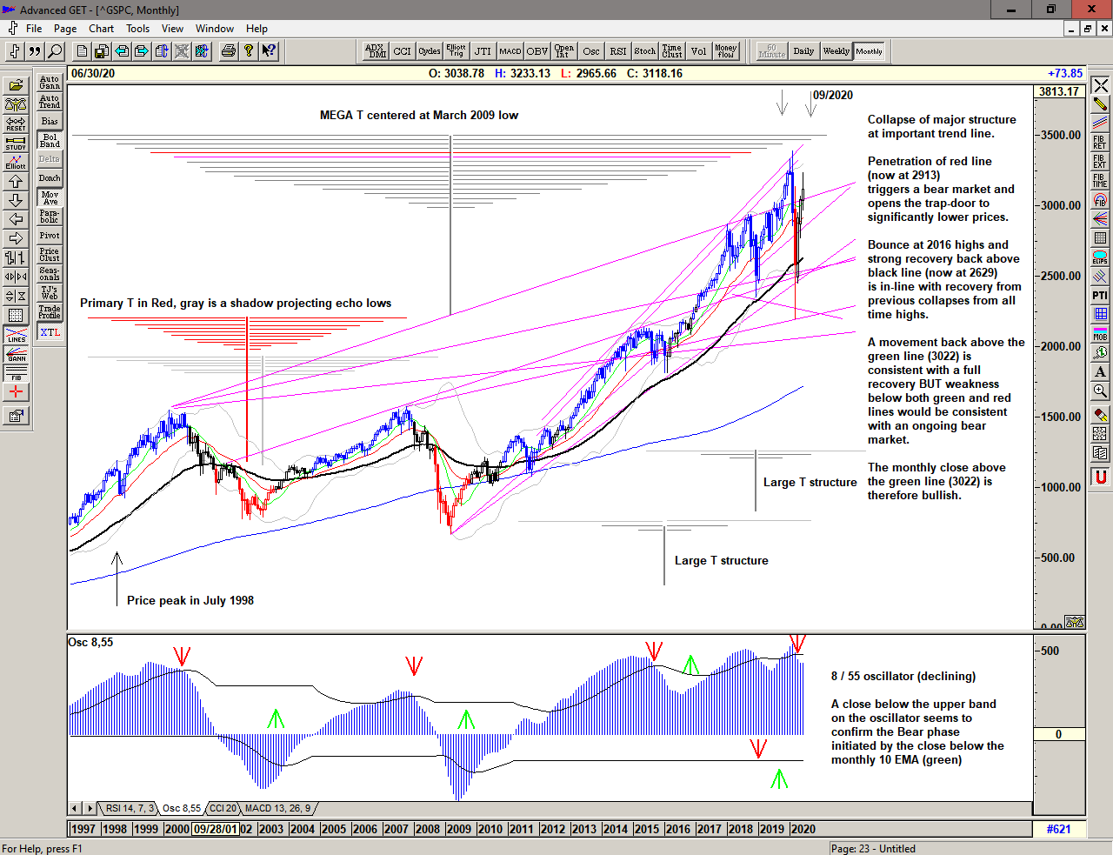Switch to the MACD 13, 26, 9 tab
Image resolution: width=1113 pixels, height=855 pixels.
coord(277,809)
